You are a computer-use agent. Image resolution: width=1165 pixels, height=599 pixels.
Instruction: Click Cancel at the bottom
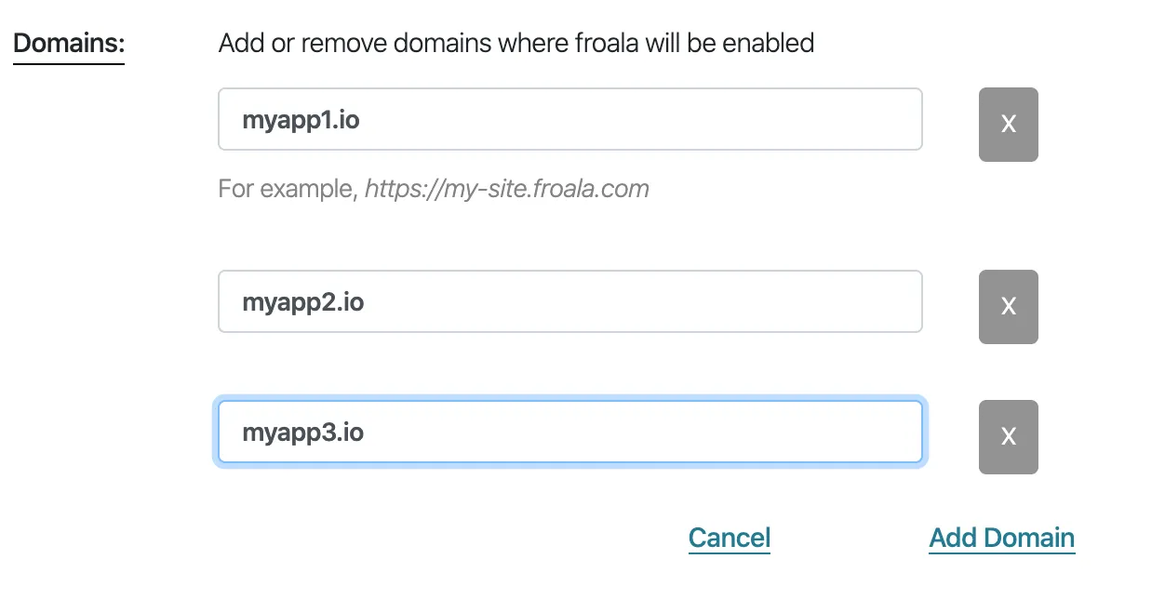[x=729, y=537]
